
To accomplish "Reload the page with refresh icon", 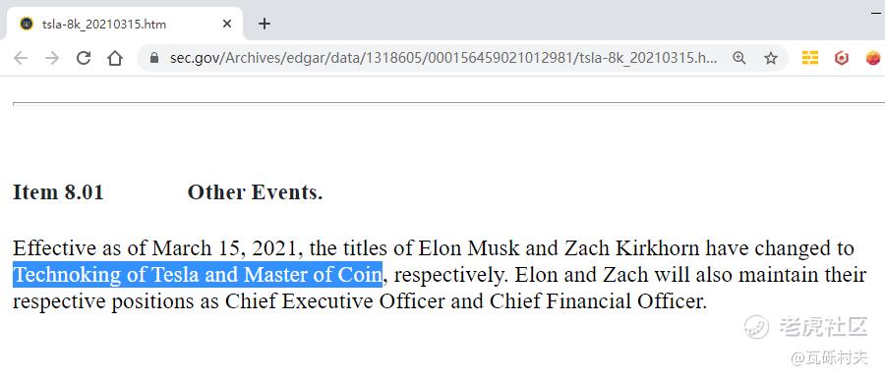I will (x=84, y=58).
